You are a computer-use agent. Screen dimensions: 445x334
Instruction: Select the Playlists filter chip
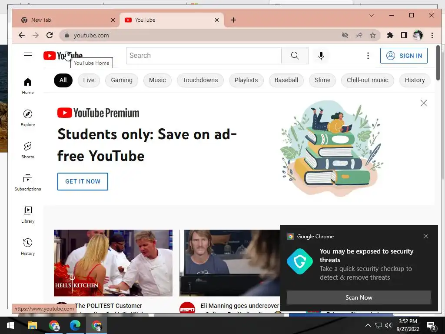(246, 80)
